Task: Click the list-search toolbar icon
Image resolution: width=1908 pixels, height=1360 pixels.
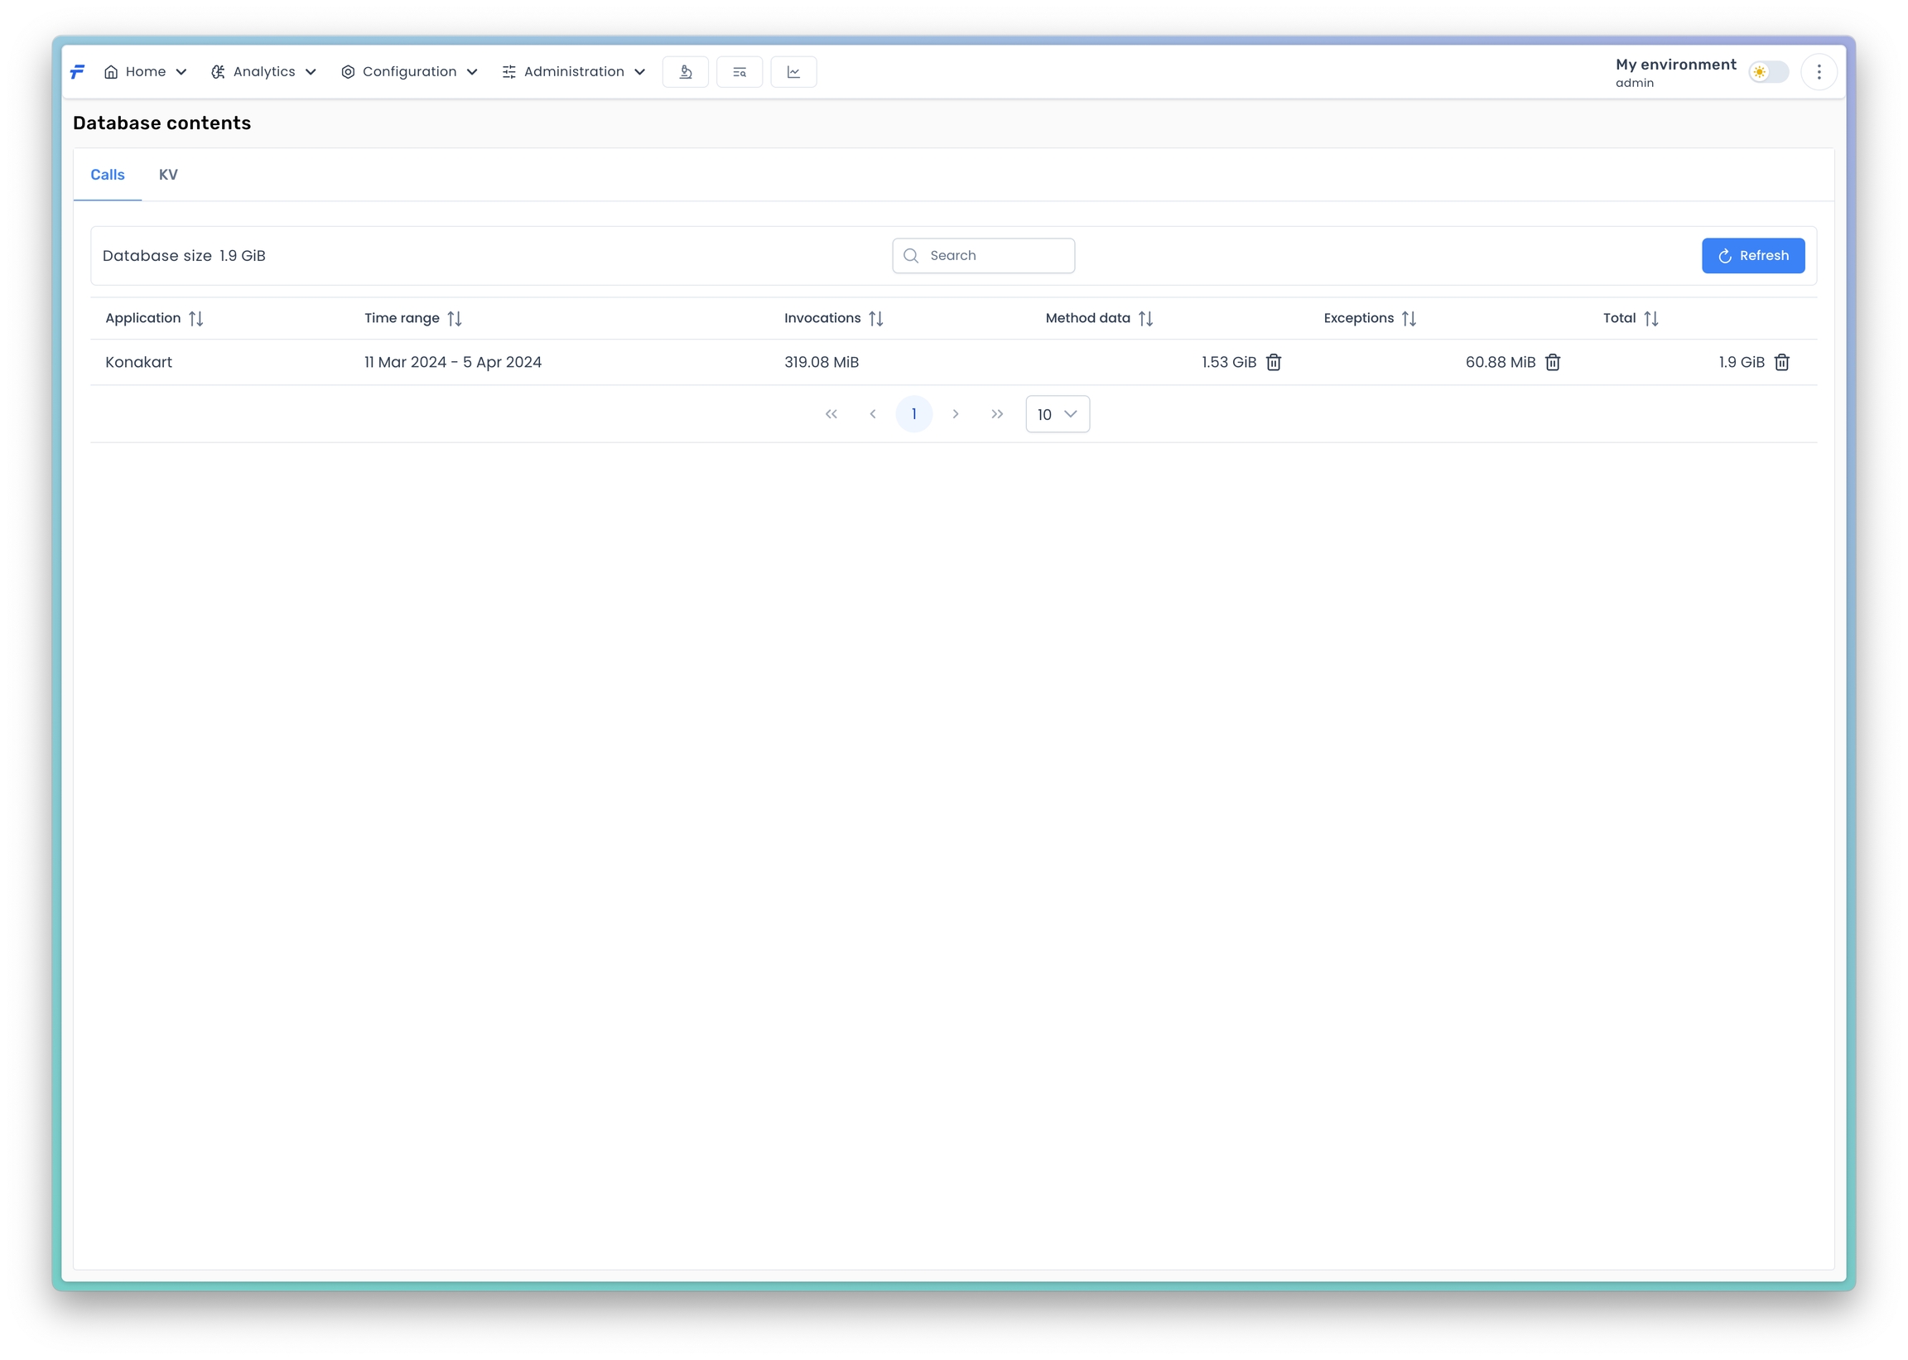Action: 740,72
